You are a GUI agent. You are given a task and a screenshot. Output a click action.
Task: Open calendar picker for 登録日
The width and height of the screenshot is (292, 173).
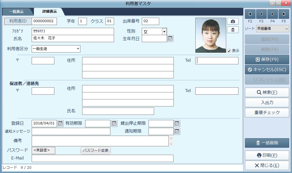60,123
